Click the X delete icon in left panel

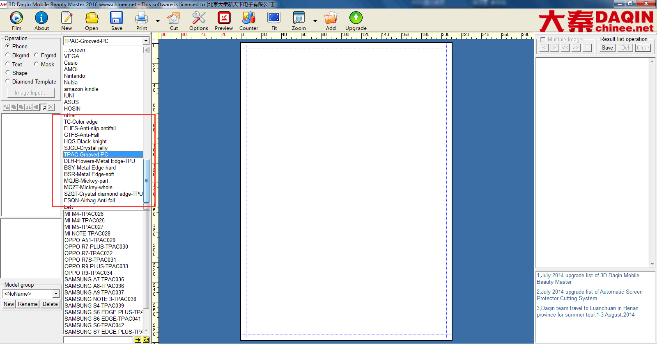click(x=51, y=107)
